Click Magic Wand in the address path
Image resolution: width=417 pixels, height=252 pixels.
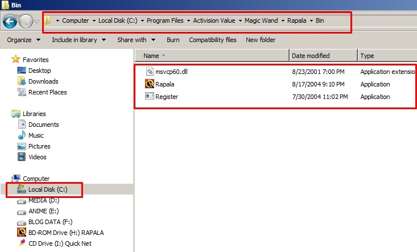point(261,20)
